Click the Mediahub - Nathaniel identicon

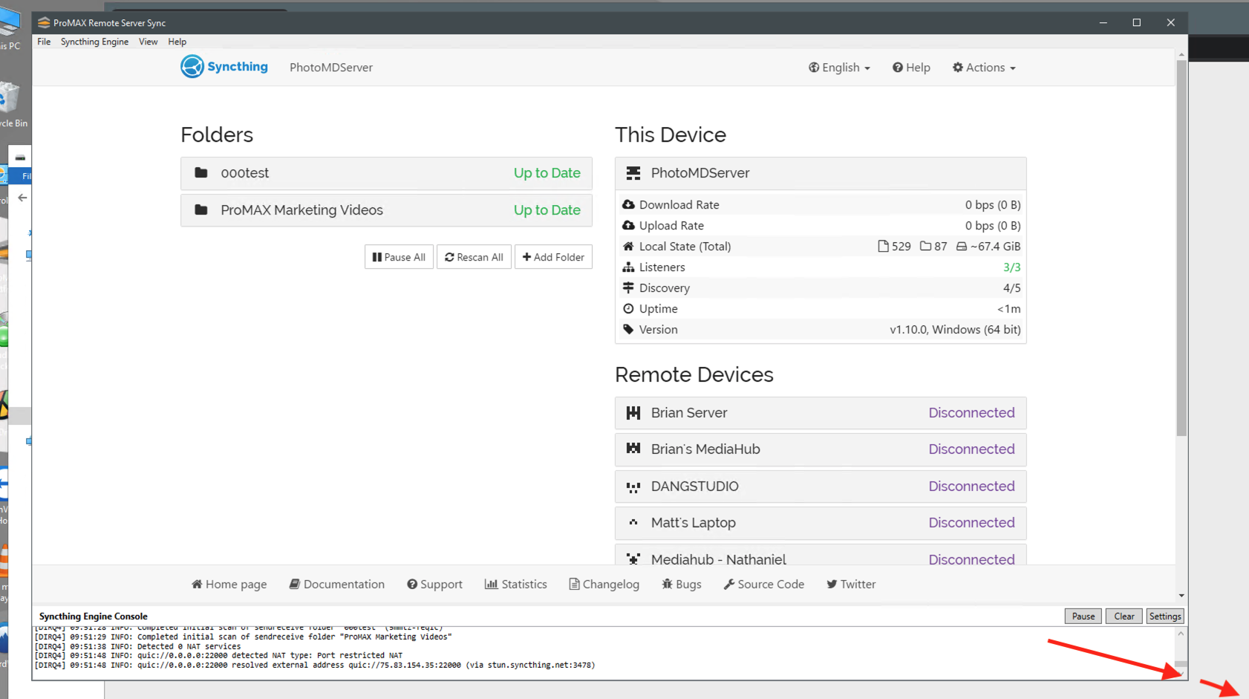point(633,559)
